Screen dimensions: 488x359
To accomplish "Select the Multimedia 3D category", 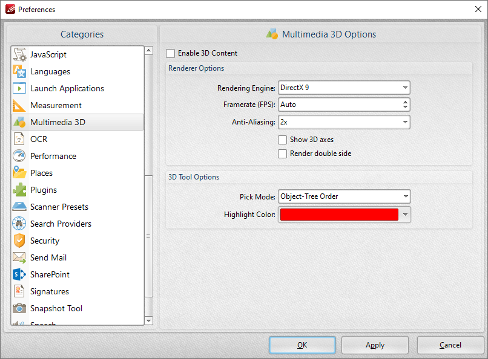I will point(78,122).
